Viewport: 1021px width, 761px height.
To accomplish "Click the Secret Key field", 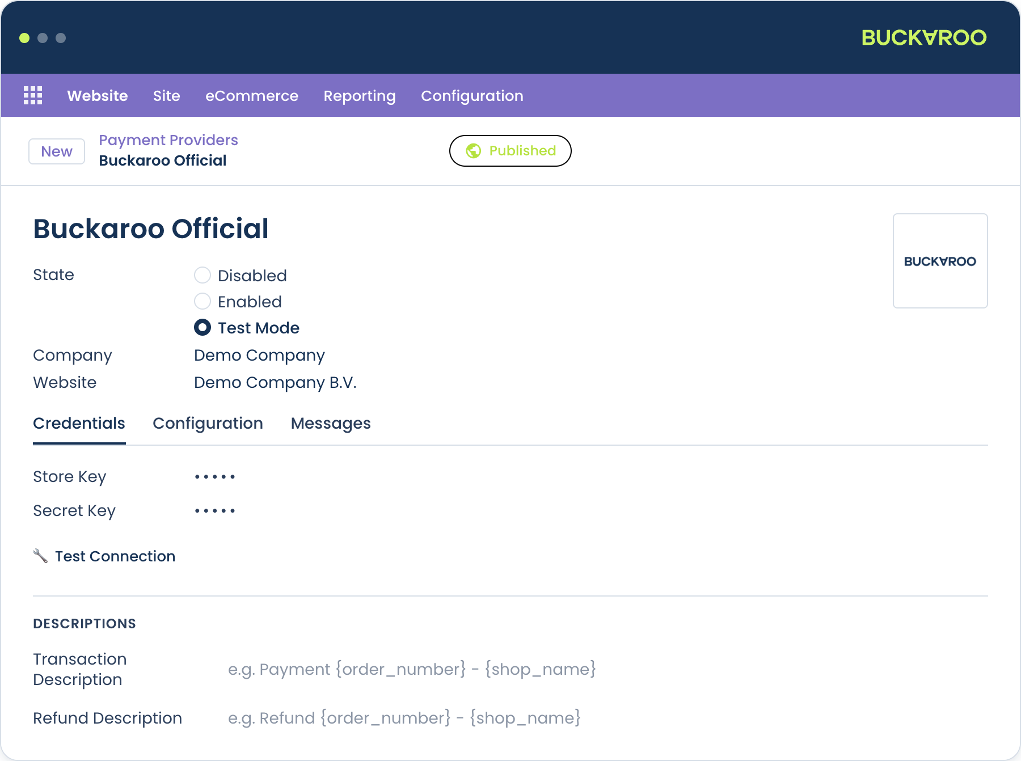I will (x=215, y=510).
